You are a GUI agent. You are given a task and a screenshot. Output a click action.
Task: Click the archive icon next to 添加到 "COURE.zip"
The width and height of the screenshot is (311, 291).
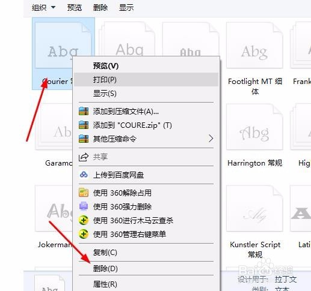click(x=84, y=125)
